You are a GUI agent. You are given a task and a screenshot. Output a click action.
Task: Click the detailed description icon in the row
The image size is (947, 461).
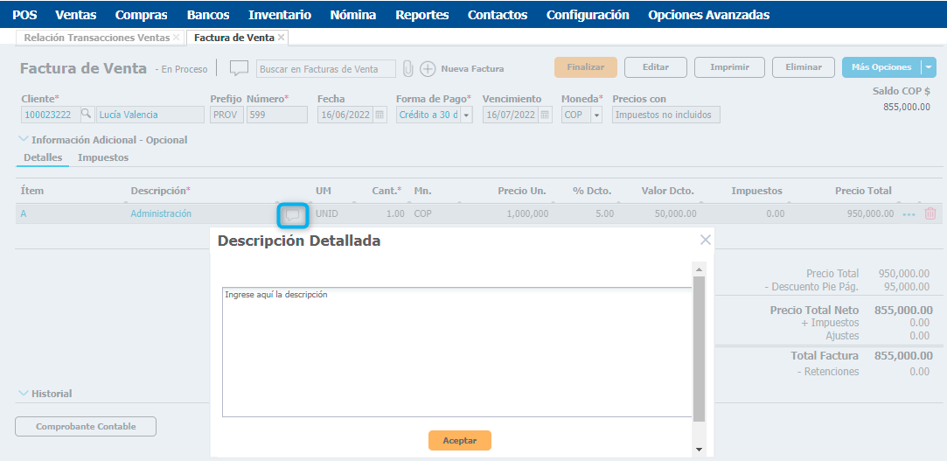[x=293, y=214]
